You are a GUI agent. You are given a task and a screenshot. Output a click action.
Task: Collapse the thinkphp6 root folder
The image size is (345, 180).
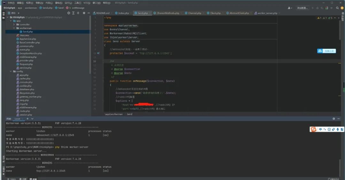(7, 17)
